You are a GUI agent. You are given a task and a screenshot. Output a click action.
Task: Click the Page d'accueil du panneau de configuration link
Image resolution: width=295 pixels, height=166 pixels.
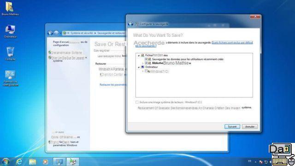point(70,43)
